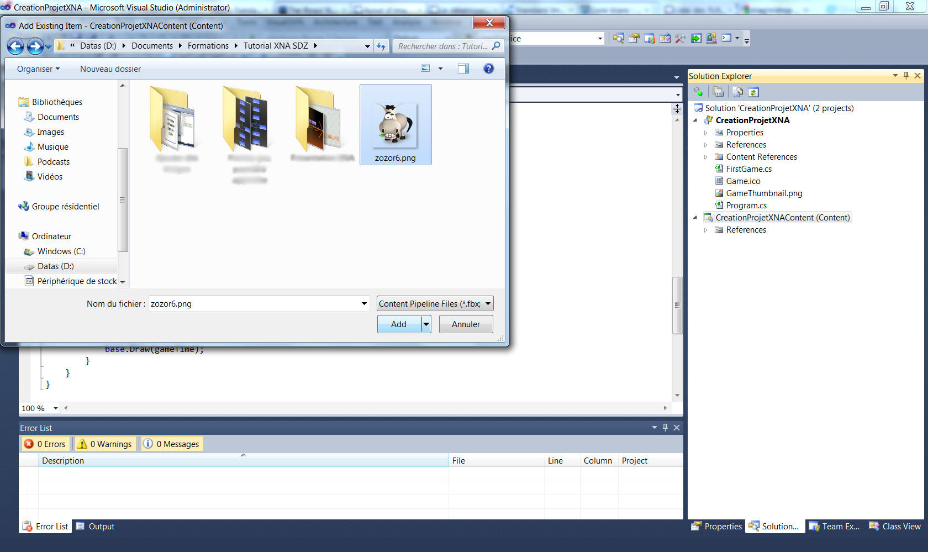Collapse the CreationProjetXNAContent project node
This screenshot has height=552, width=928.
[695, 218]
